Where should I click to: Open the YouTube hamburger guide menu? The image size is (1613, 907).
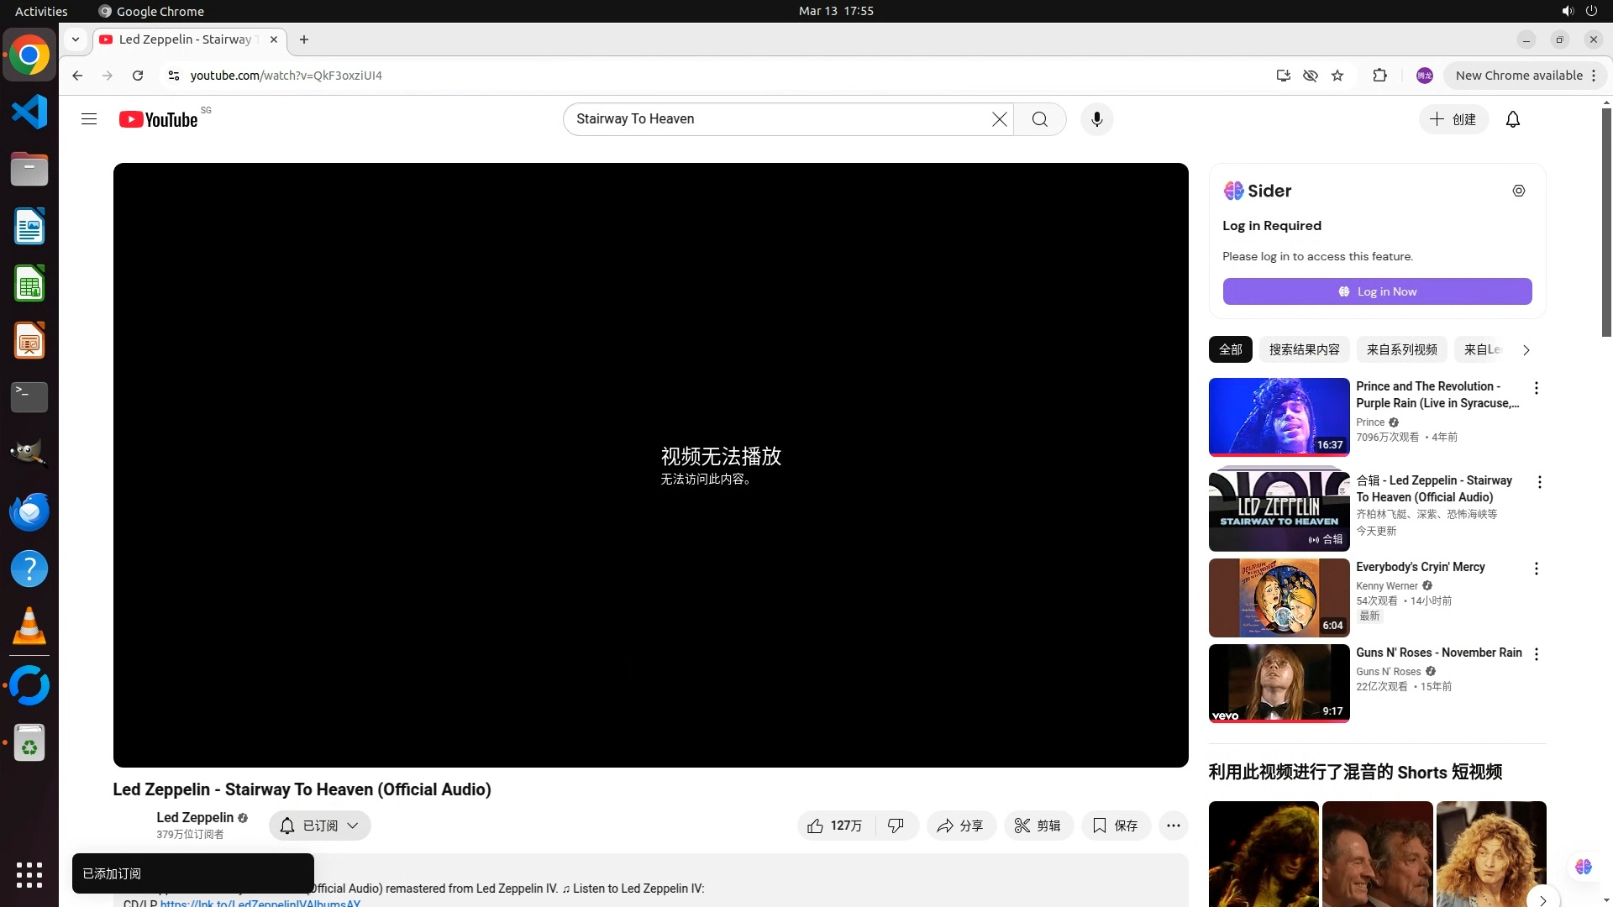point(89,119)
